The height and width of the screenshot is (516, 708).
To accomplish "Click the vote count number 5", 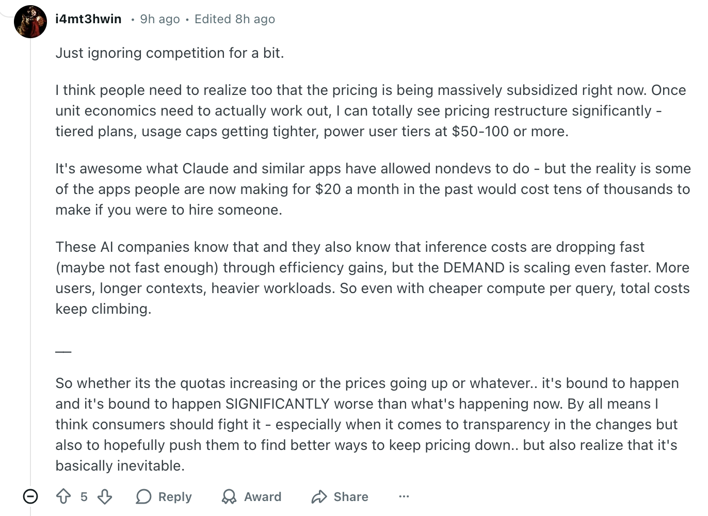I will (84, 496).
